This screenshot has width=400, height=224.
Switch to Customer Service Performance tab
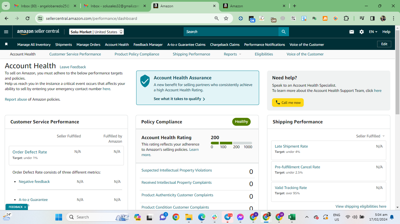tap(75, 54)
